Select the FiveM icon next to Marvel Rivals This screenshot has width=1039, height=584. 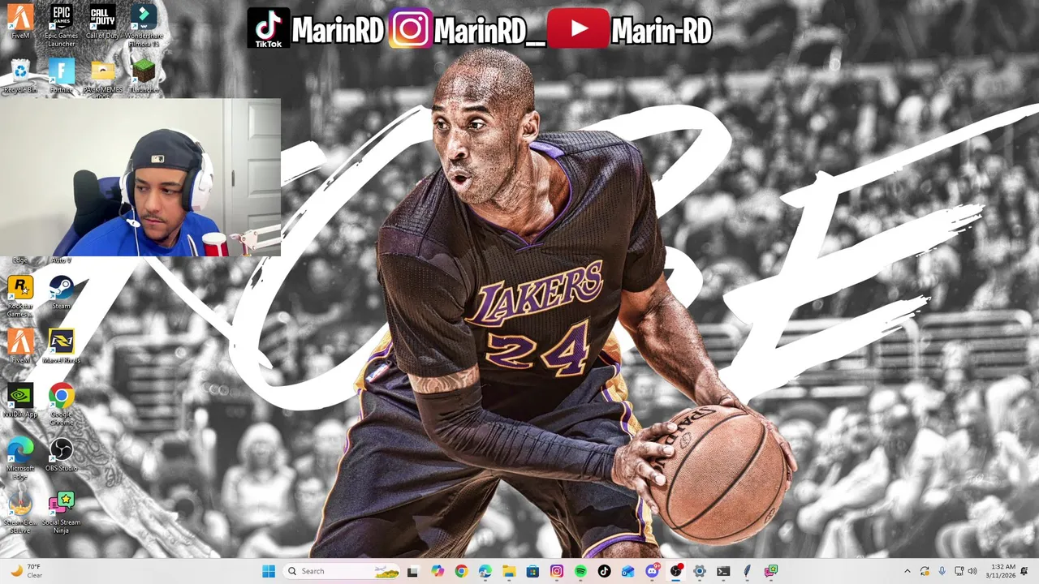tap(20, 346)
